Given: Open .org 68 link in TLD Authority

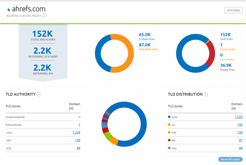Looking at the screenshot, I should pos(78,148).
